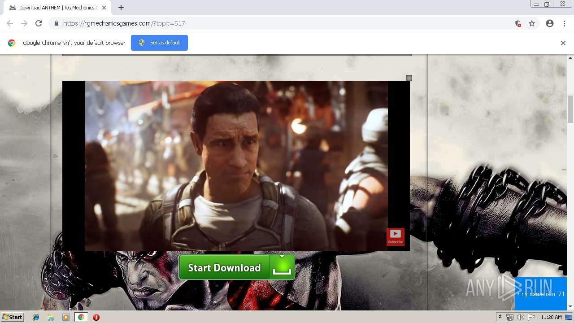Open blocked content shield icon
574x323 pixels.
[x=518, y=23]
